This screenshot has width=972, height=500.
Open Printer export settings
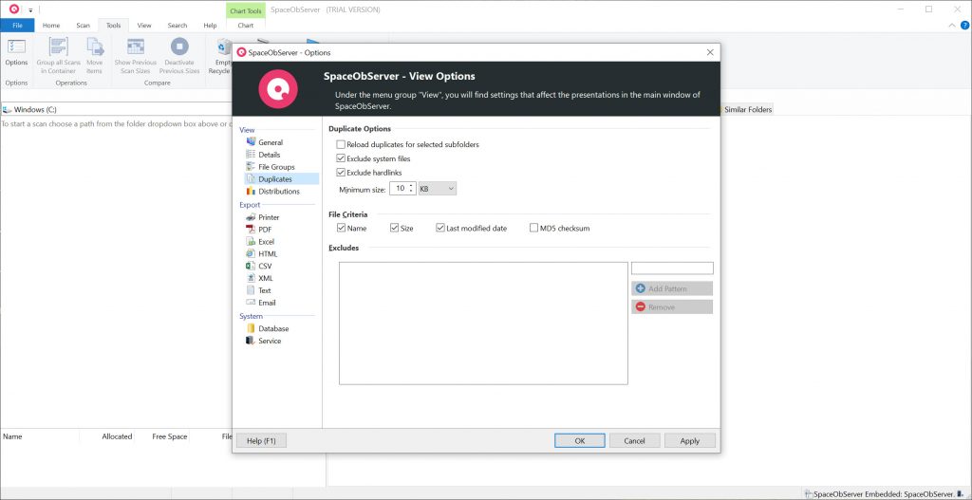pos(269,217)
